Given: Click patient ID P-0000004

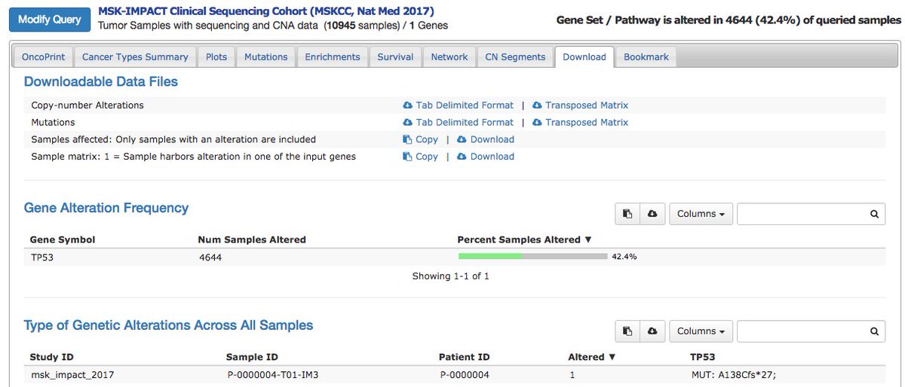Looking at the screenshot, I should point(465,374).
